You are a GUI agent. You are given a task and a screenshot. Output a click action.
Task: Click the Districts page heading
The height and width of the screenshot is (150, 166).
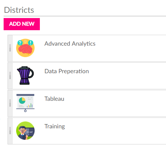(19, 10)
